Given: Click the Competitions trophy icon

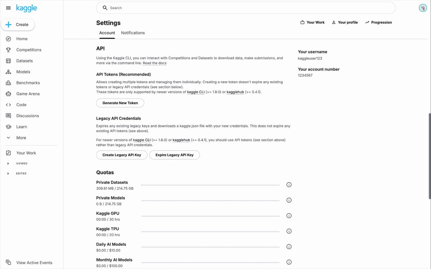Looking at the screenshot, I should [x=8, y=50].
